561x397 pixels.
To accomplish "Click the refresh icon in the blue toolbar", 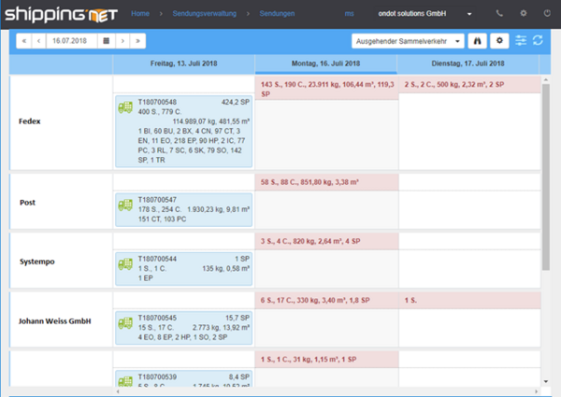I will tap(538, 41).
